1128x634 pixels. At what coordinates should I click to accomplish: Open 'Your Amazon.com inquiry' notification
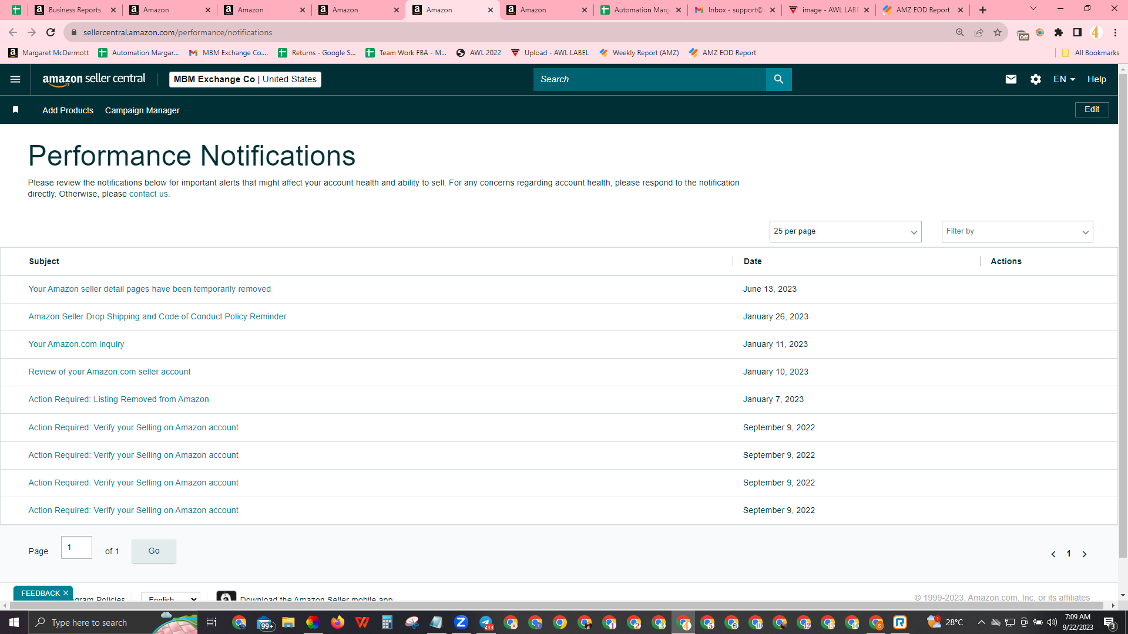pyautogui.click(x=76, y=344)
